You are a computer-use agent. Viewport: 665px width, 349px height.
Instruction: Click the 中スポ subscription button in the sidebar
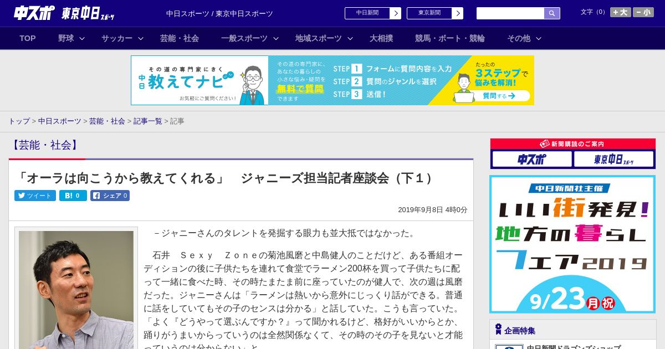click(532, 160)
